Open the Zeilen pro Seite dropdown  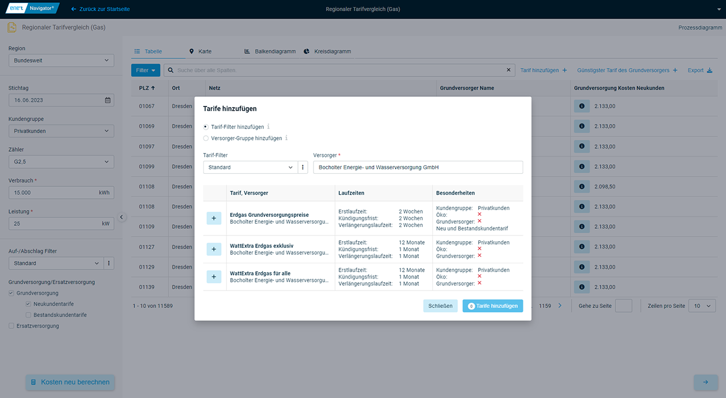coord(702,306)
